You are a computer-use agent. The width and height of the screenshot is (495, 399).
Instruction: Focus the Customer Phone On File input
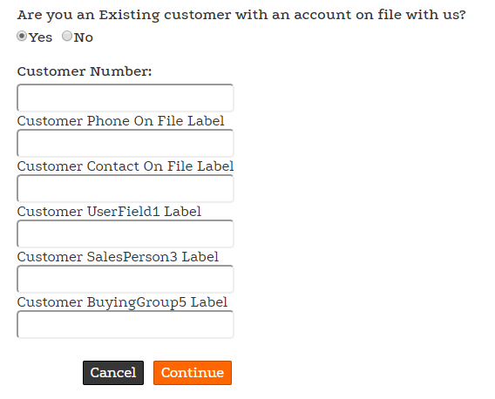(x=125, y=143)
